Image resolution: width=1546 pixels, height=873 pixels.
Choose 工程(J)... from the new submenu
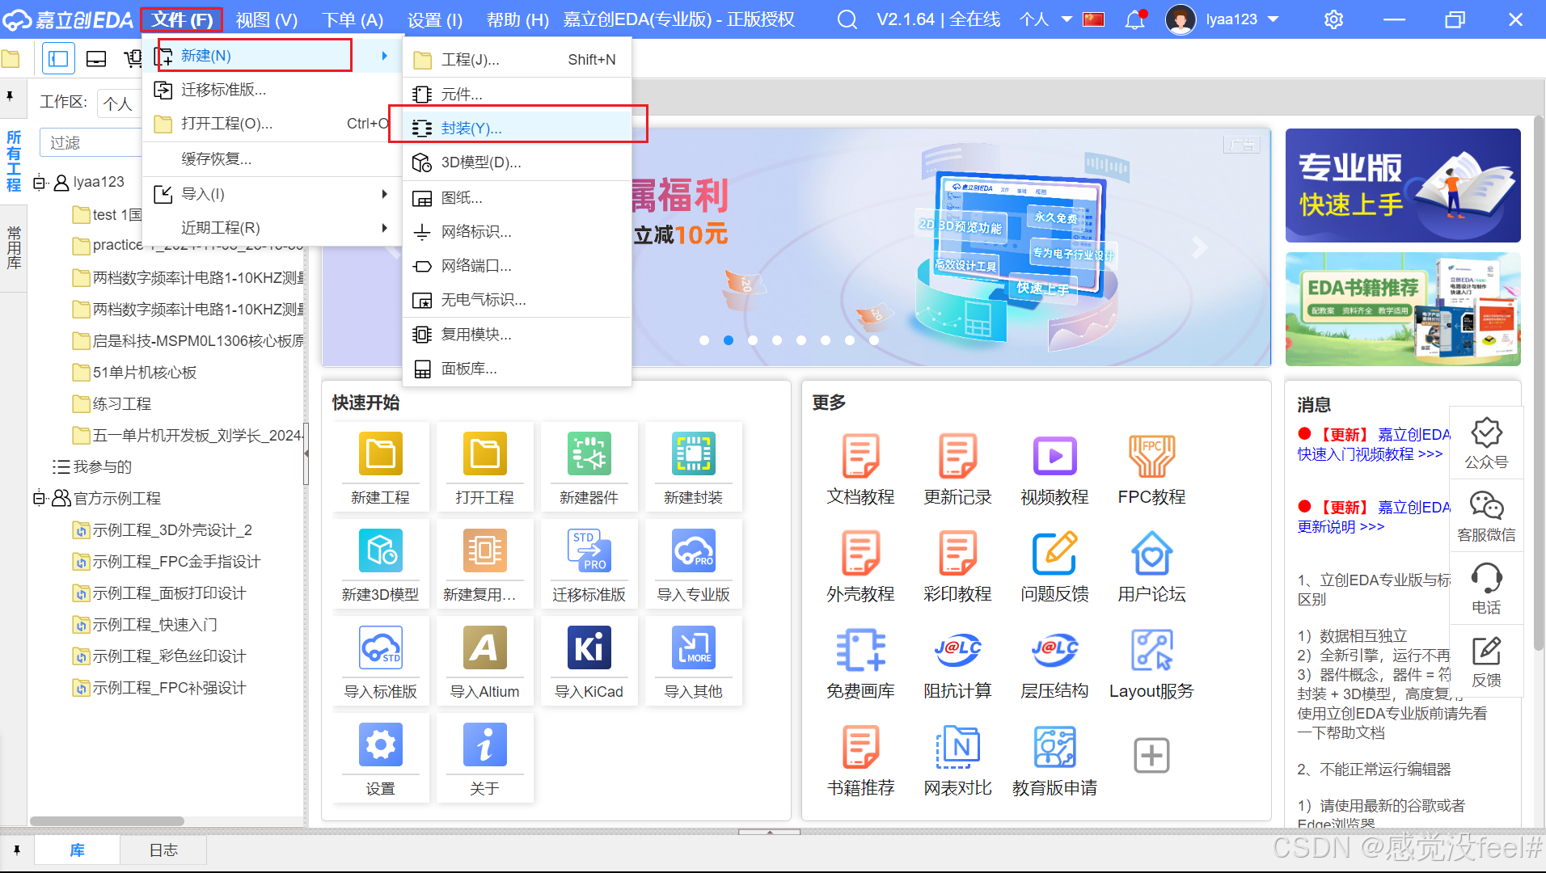pyautogui.click(x=517, y=60)
